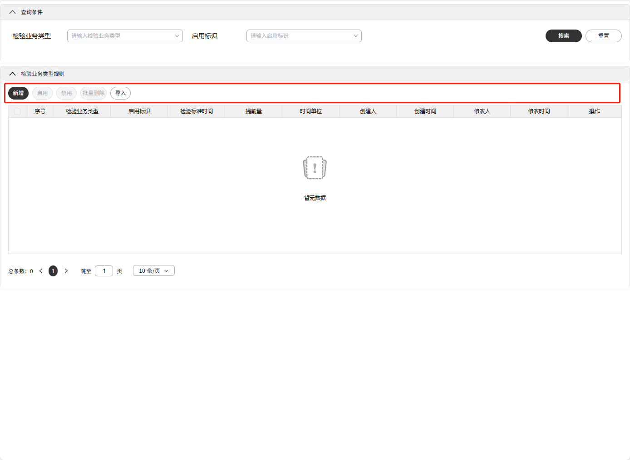This screenshot has width=630, height=460.
Task: Open the 启用标识 dropdown
Action: [304, 36]
